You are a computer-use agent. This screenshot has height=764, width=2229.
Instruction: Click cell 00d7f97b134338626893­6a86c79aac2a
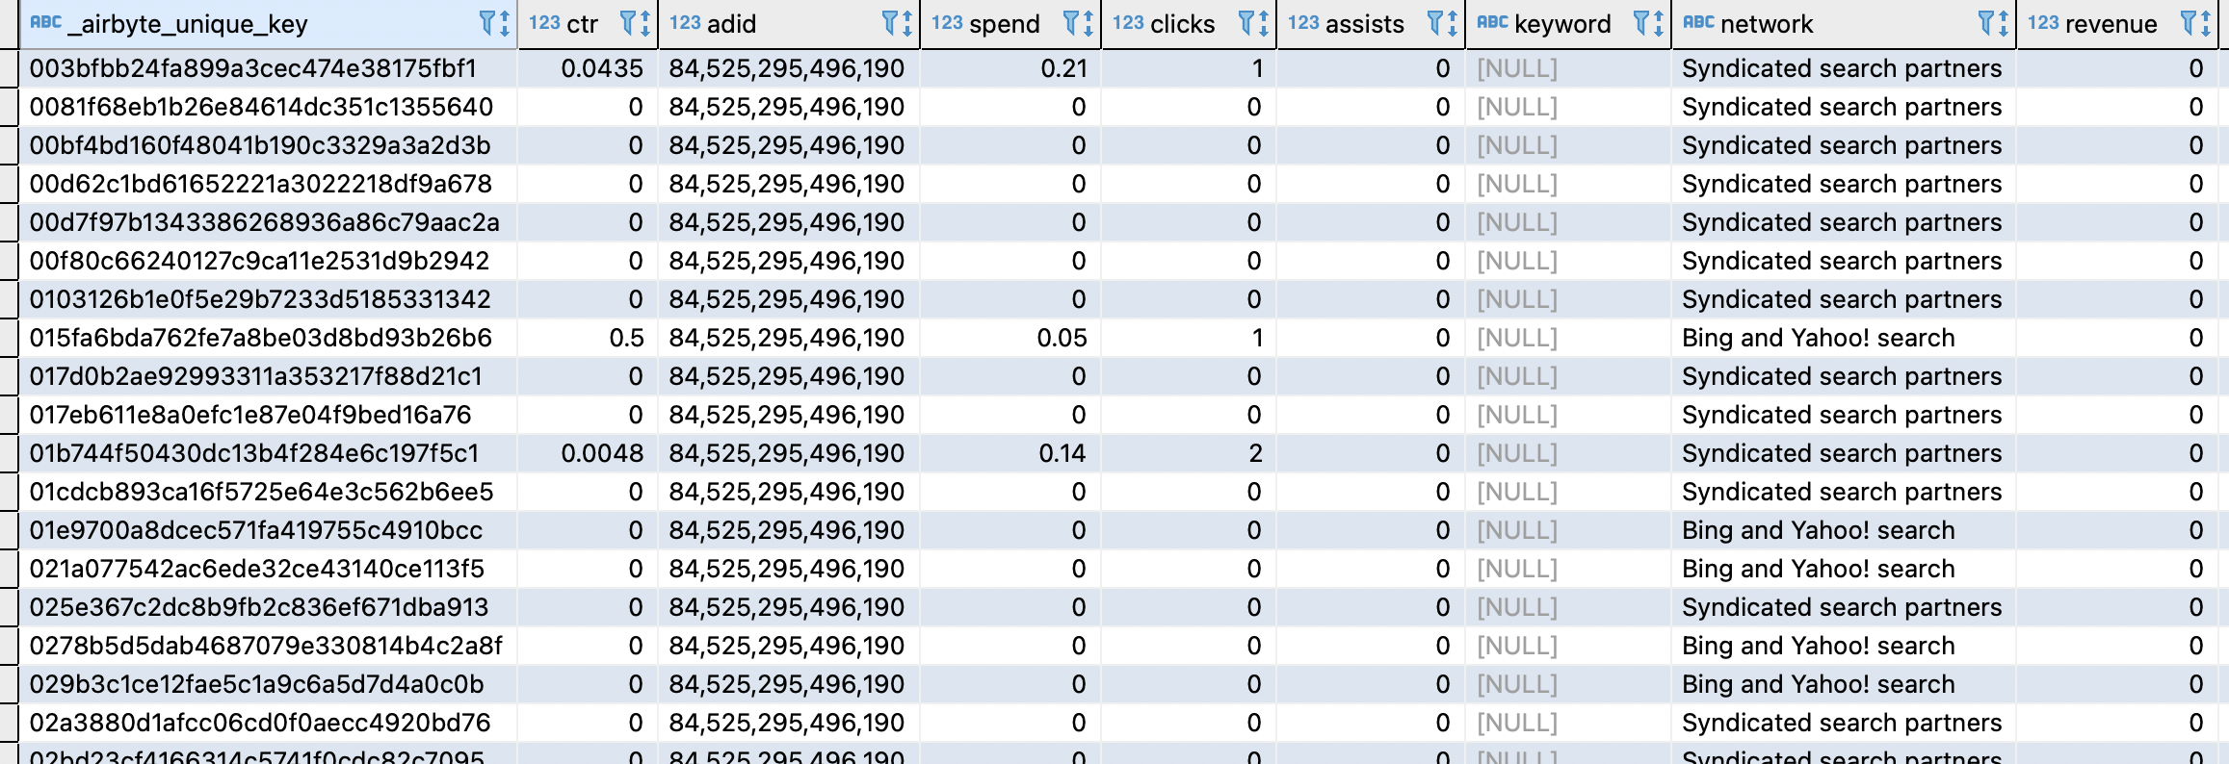tap(268, 222)
